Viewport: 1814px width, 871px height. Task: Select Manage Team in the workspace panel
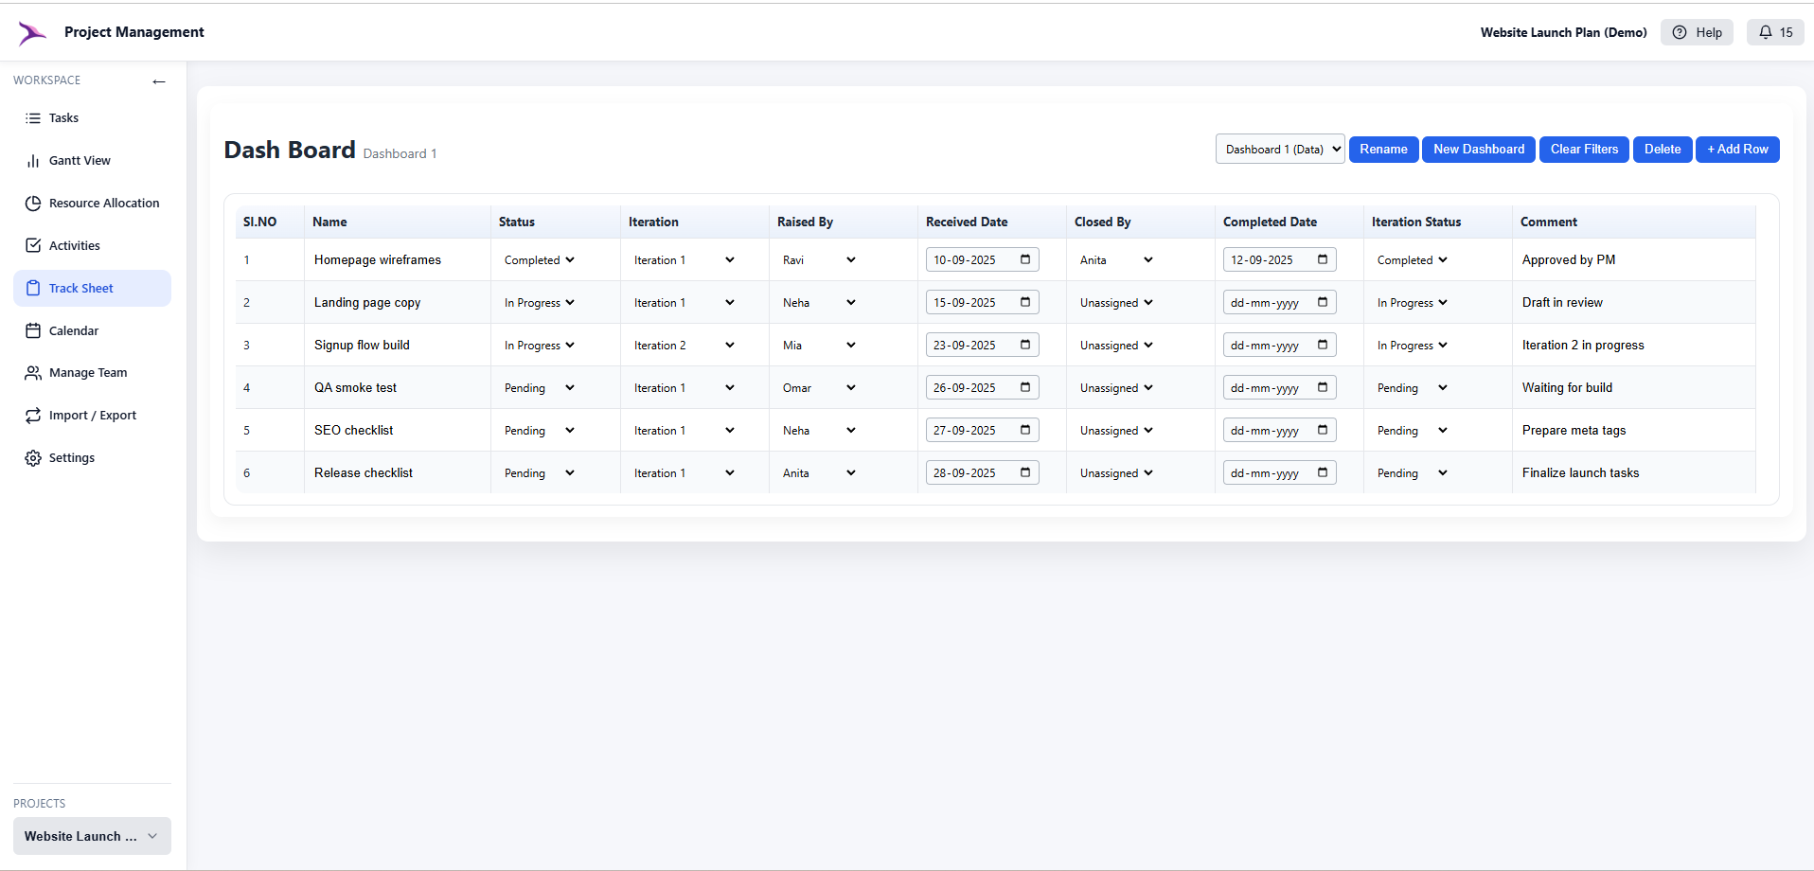(x=88, y=372)
